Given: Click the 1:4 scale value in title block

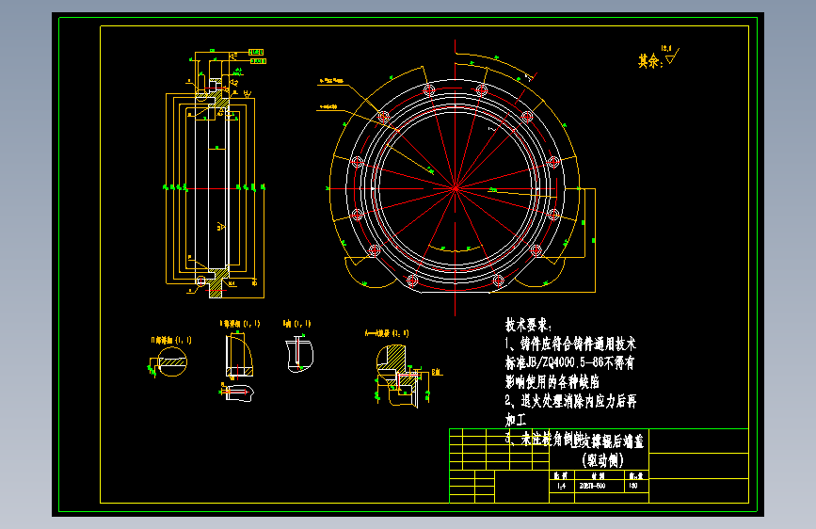Looking at the screenshot, I should point(562,486).
